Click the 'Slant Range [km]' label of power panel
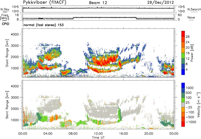This screenshot has height=139, width=201. [x=7, y=53]
